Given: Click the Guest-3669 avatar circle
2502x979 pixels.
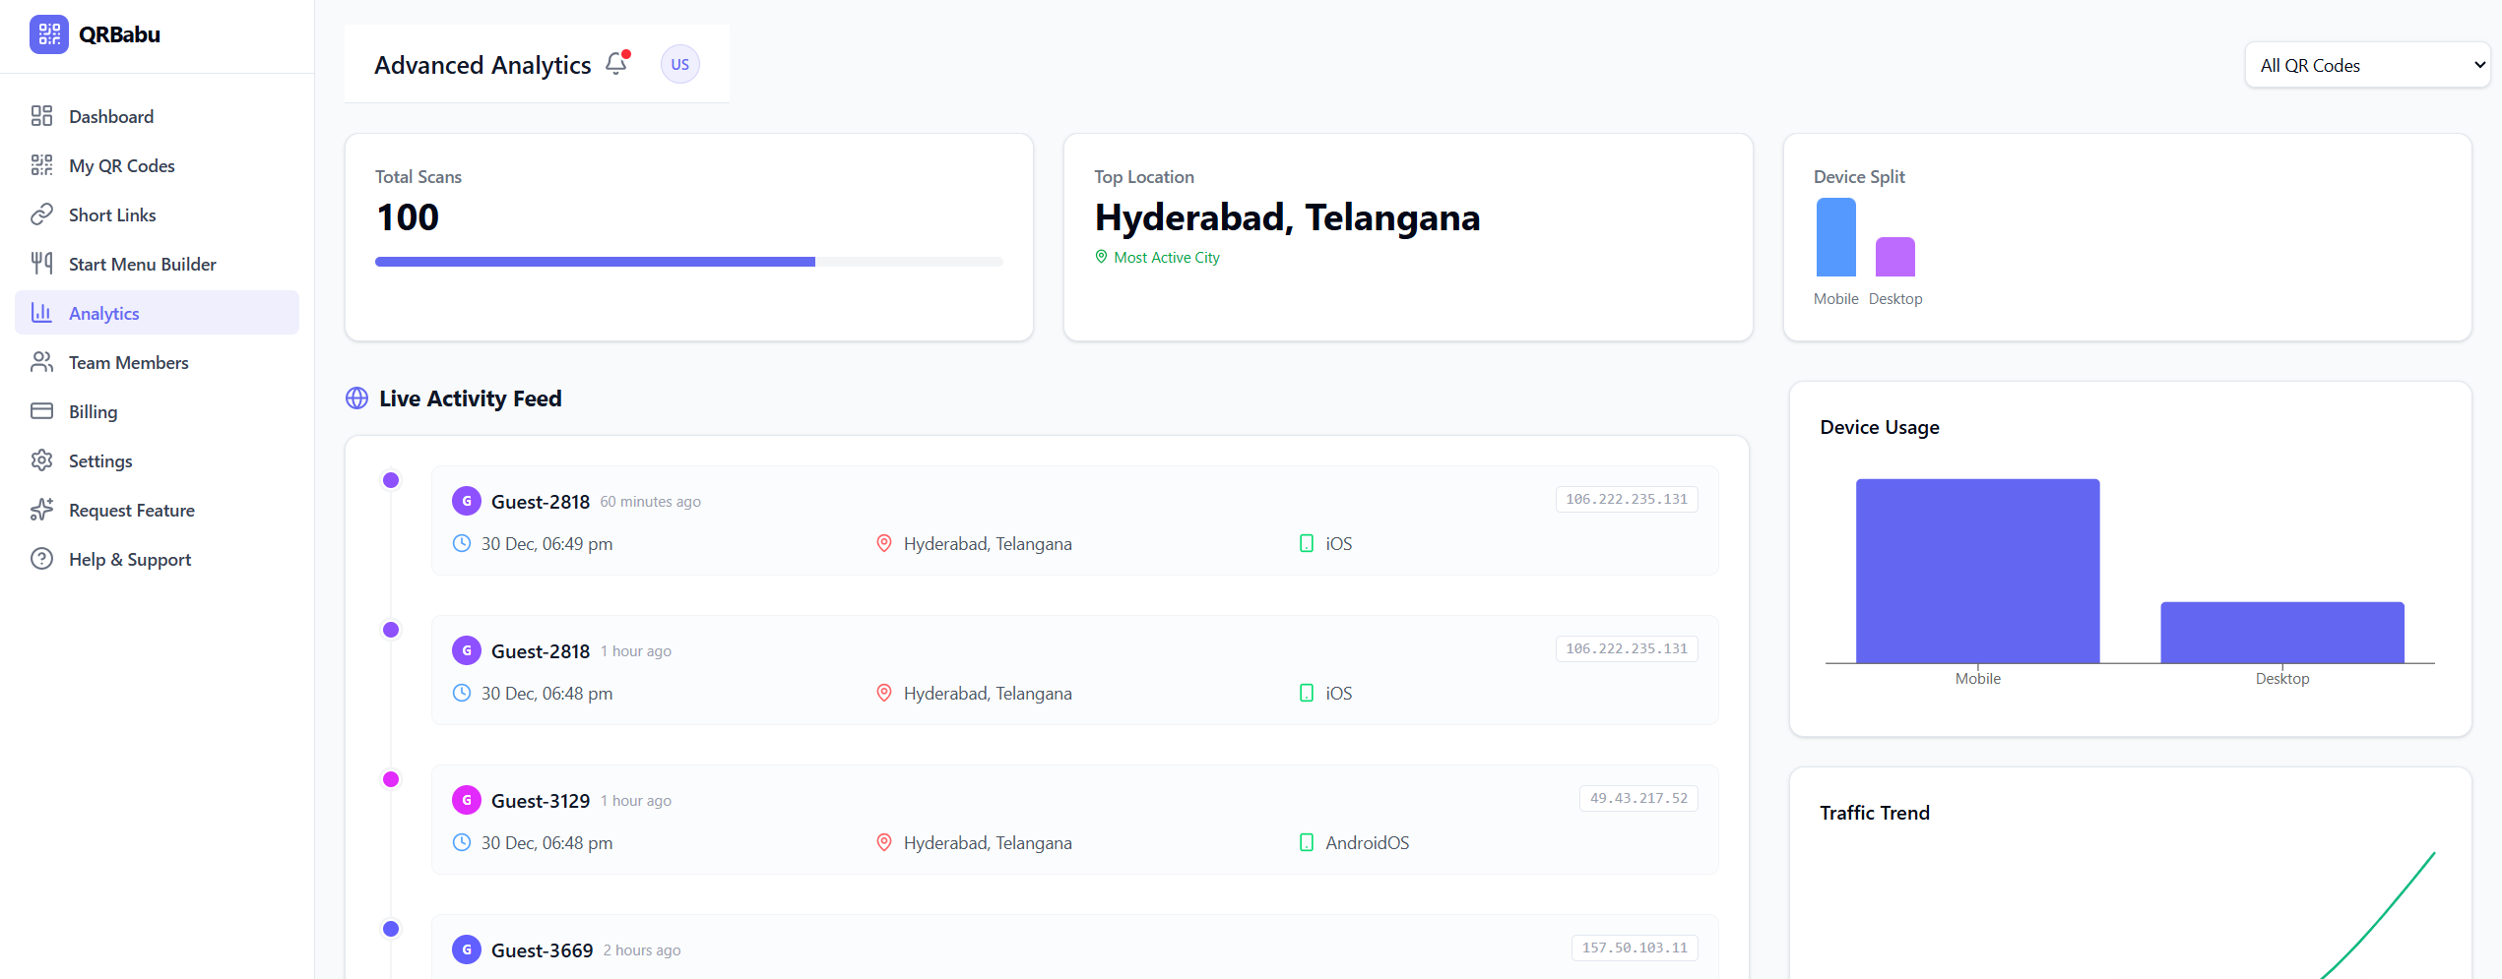Looking at the screenshot, I should (x=467, y=949).
